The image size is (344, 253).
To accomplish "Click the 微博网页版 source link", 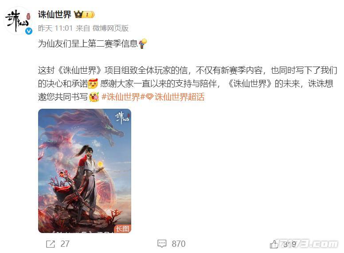I will [x=110, y=28].
